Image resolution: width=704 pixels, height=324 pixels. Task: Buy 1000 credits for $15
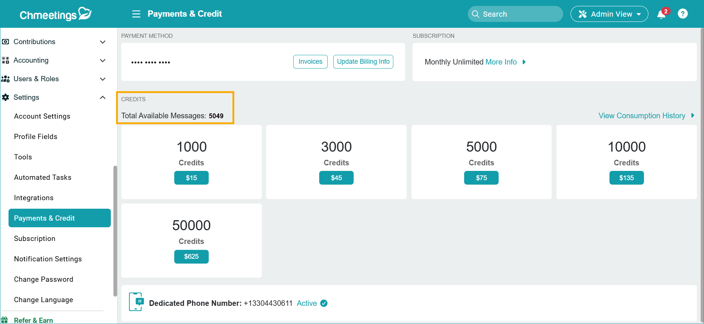point(191,178)
